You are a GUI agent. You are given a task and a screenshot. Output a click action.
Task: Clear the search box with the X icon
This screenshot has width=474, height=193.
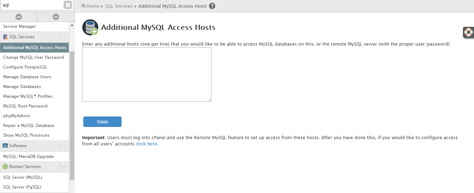pos(68,5)
